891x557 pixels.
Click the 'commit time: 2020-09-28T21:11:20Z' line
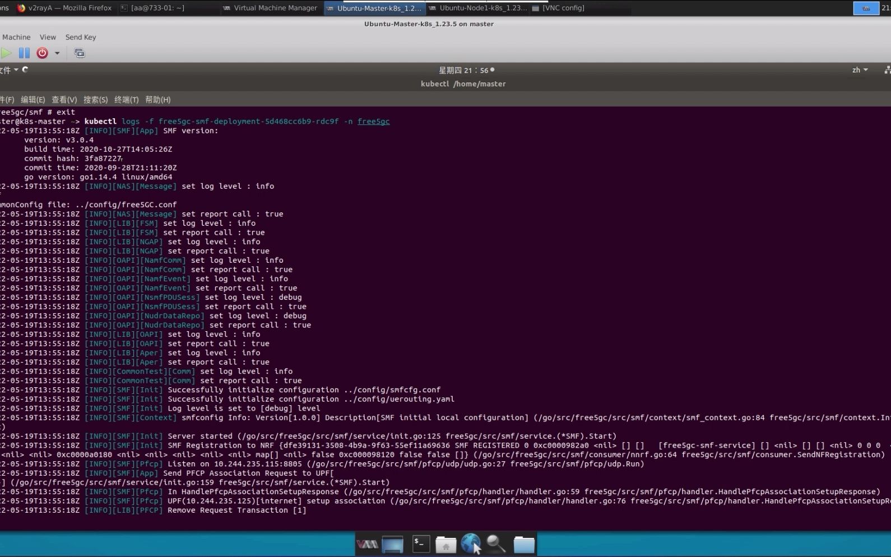pyautogui.click(x=100, y=168)
